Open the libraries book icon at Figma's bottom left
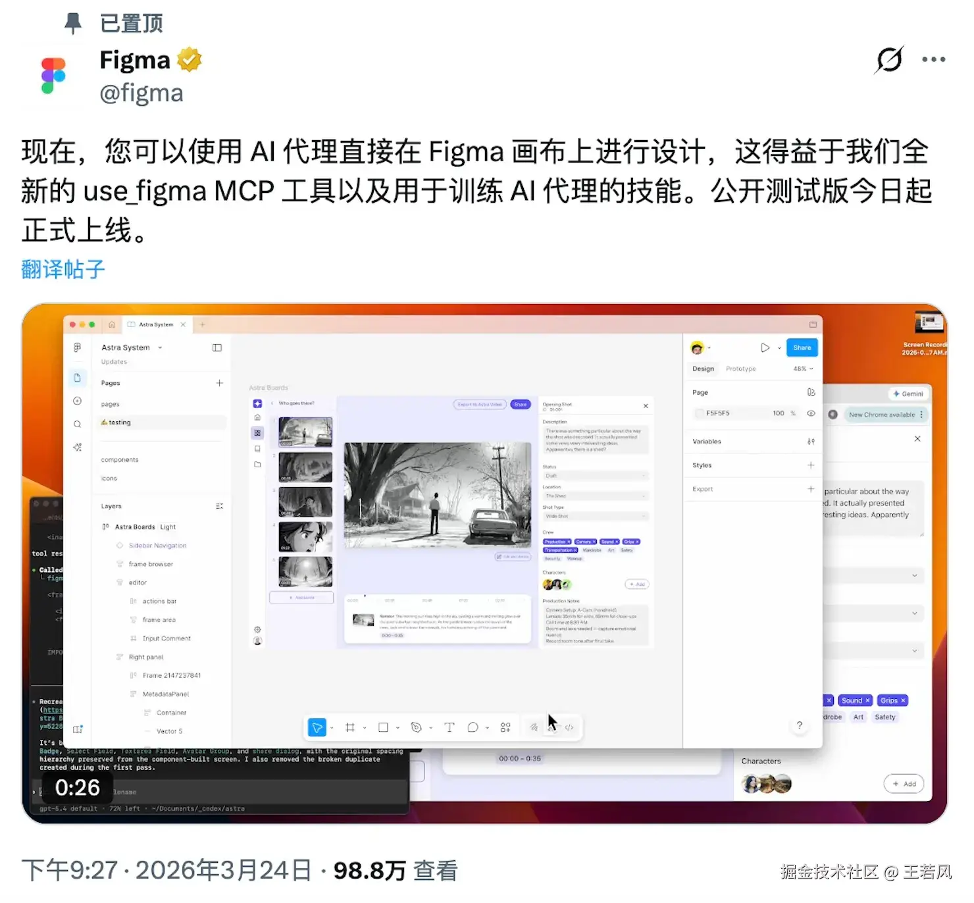This screenshot has height=903, width=974. click(78, 729)
